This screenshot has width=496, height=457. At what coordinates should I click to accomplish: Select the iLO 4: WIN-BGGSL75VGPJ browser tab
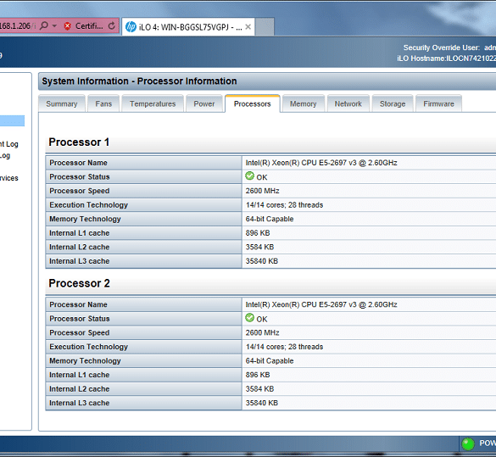pos(188,27)
